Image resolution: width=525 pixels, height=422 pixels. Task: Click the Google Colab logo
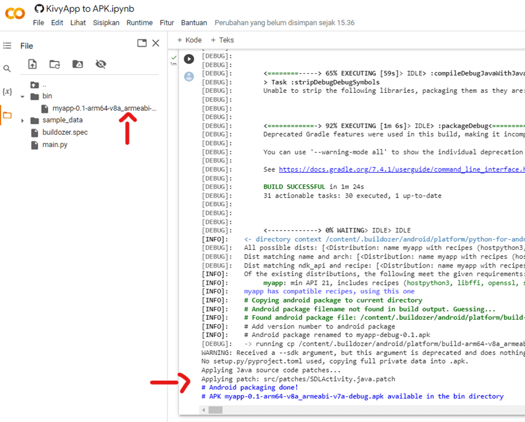[15, 14]
